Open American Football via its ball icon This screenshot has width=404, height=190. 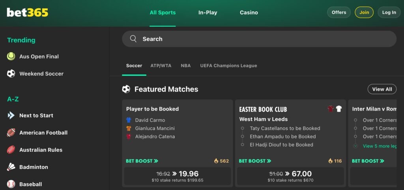tap(11, 133)
